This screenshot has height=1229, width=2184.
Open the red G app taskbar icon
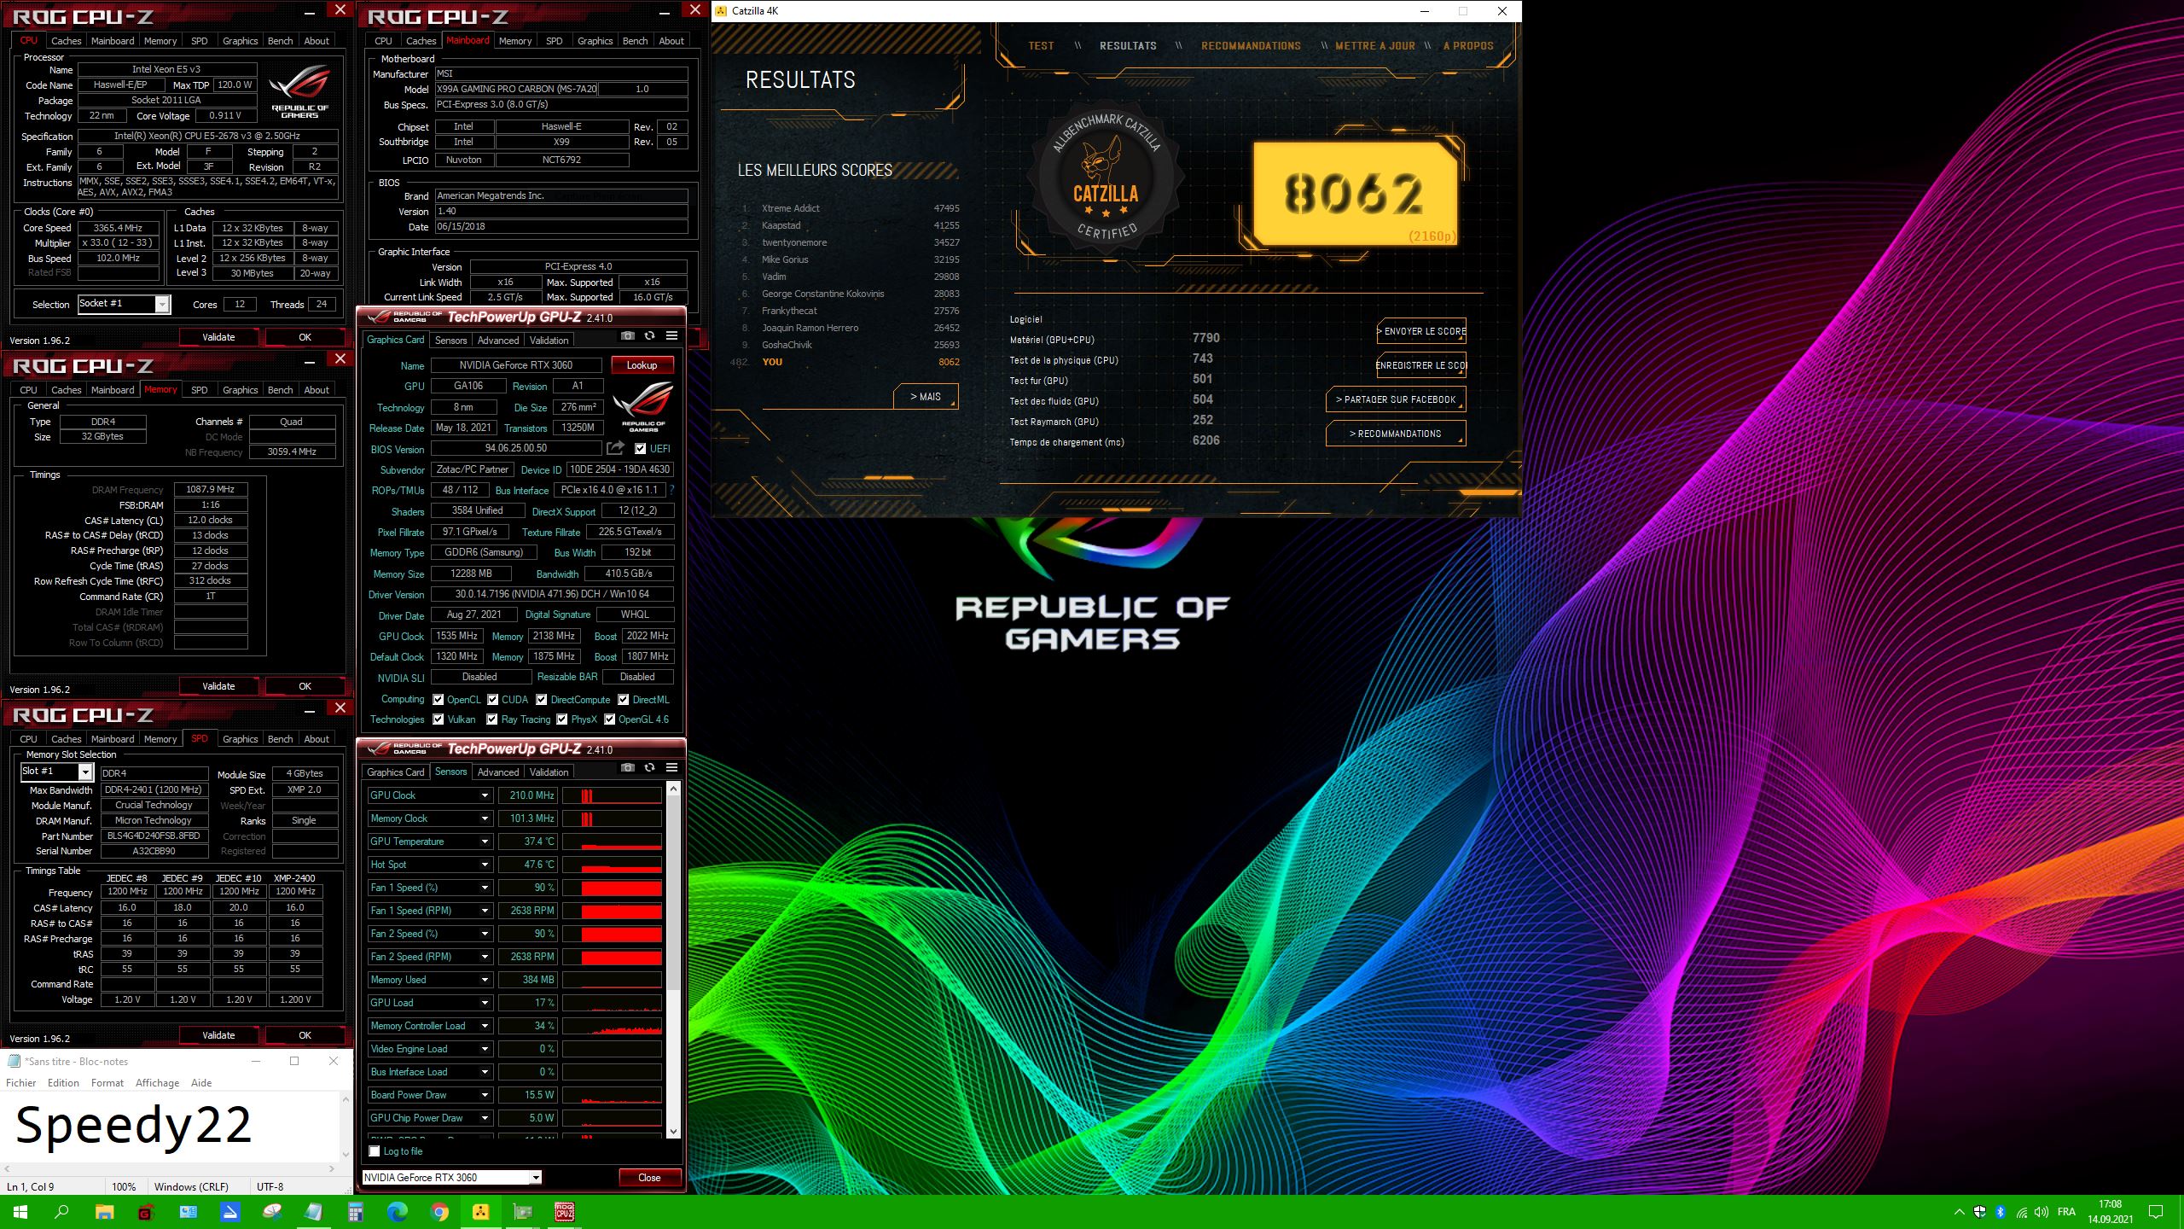coord(146,1212)
